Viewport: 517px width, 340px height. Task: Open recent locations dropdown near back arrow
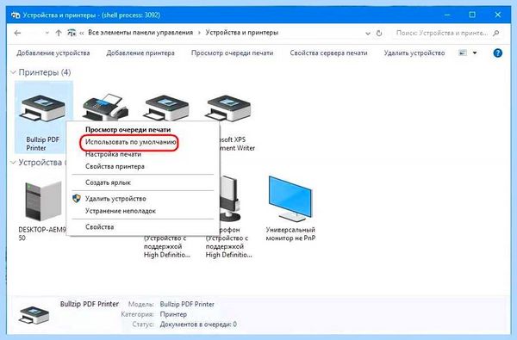pyautogui.click(x=47, y=33)
